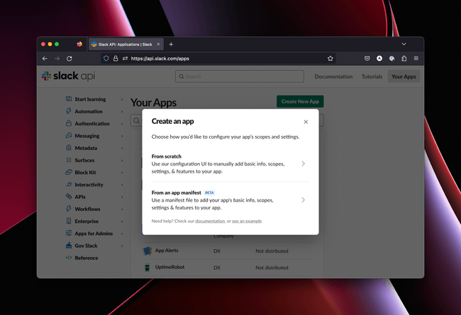The height and width of the screenshot is (315, 461).
Task: Click the Metadata sidebar icon
Action: pyautogui.click(x=69, y=148)
